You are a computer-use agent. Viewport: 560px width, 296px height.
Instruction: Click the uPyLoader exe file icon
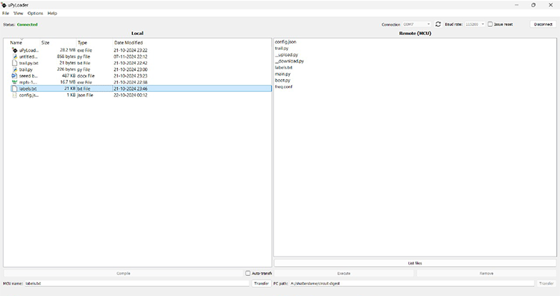15,50
